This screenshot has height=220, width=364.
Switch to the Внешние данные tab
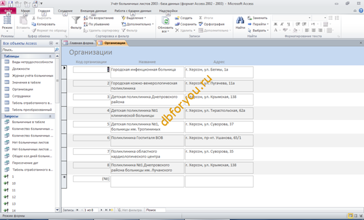pos(93,11)
